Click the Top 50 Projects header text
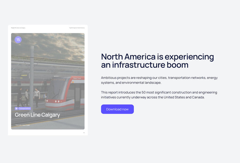Image resolution: width=240 pixels, height=163 pixels. (77, 28)
